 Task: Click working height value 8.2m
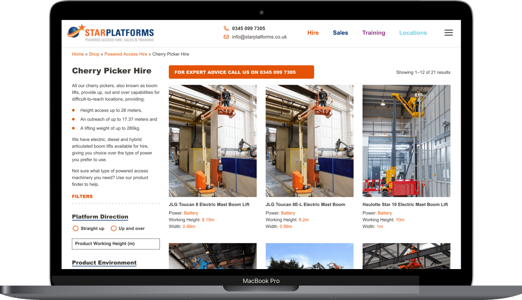click(x=304, y=220)
